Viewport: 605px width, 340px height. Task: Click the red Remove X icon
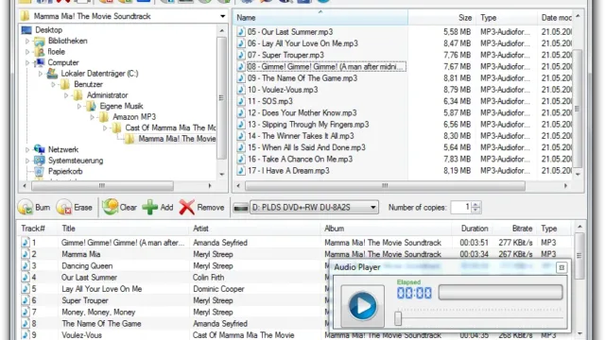tap(187, 208)
